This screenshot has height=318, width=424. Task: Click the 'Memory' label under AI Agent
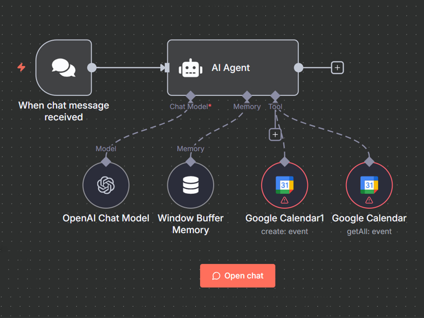[x=247, y=106]
